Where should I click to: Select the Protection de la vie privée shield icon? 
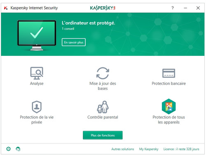[37, 107]
